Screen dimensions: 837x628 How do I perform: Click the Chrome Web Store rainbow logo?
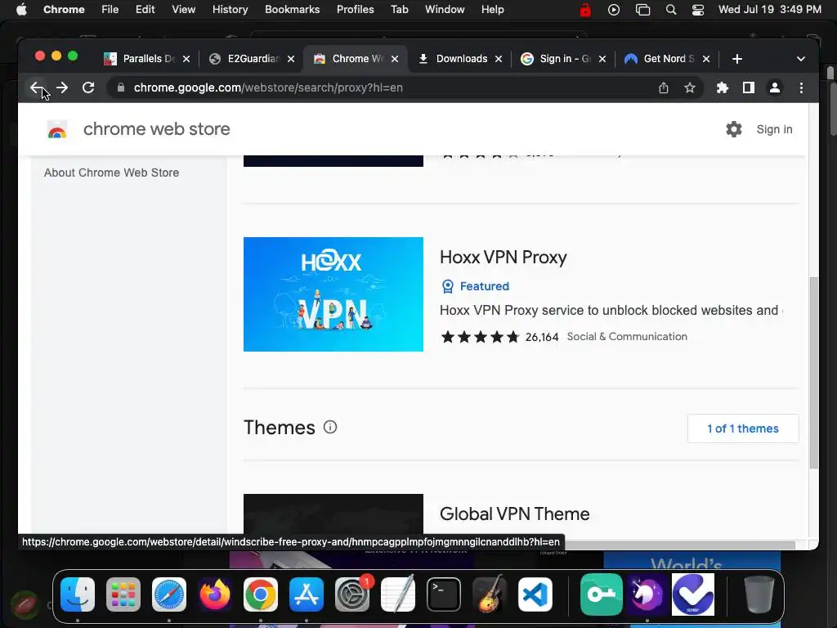[57, 130]
